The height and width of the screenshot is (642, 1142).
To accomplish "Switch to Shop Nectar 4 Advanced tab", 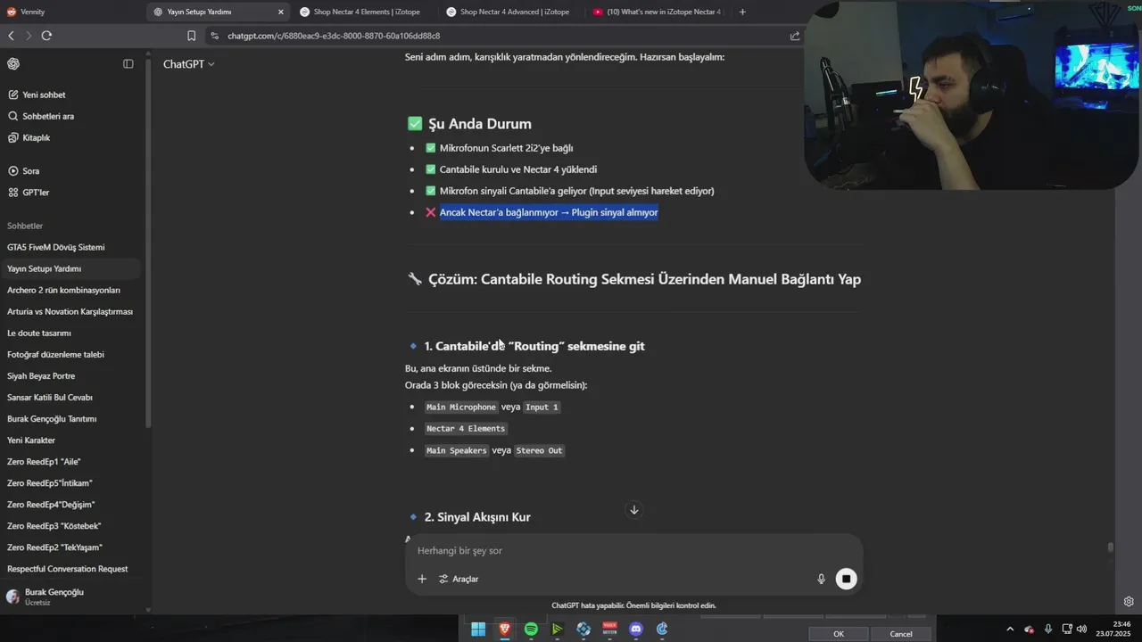I will tap(508, 12).
